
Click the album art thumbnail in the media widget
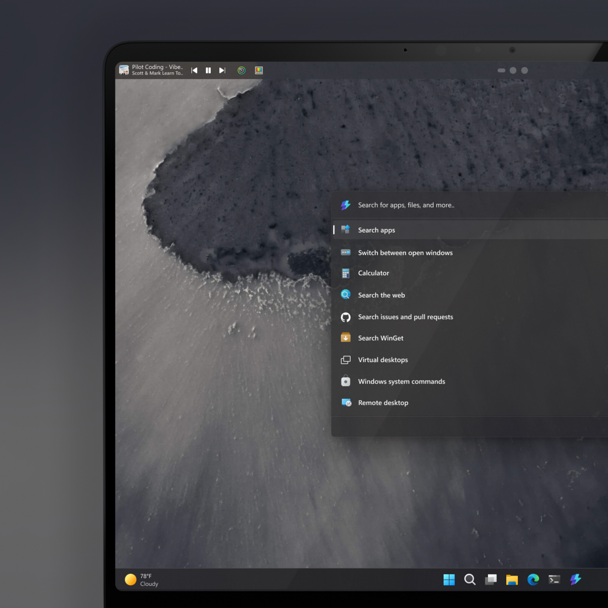[x=124, y=70]
